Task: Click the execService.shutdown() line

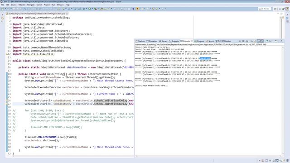Action: coord(42,140)
